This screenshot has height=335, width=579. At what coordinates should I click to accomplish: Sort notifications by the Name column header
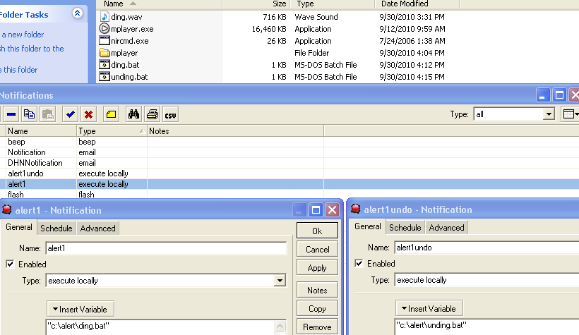click(41, 131)
